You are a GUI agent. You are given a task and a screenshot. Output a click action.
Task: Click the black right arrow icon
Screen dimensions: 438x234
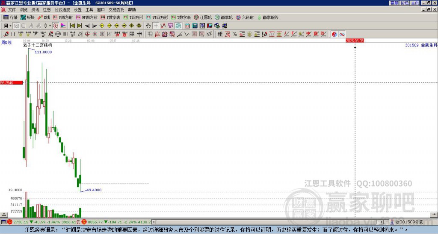click(95, 26)
